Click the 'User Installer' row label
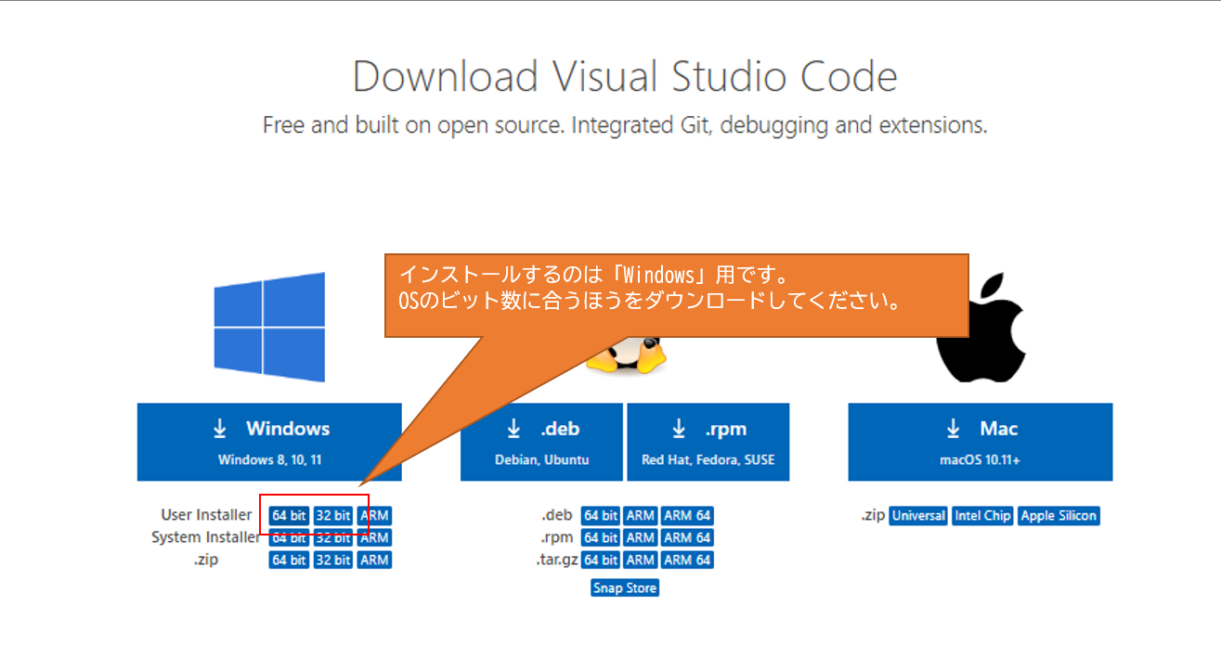This screenshot has width=1221, height=645. (206, 515)
